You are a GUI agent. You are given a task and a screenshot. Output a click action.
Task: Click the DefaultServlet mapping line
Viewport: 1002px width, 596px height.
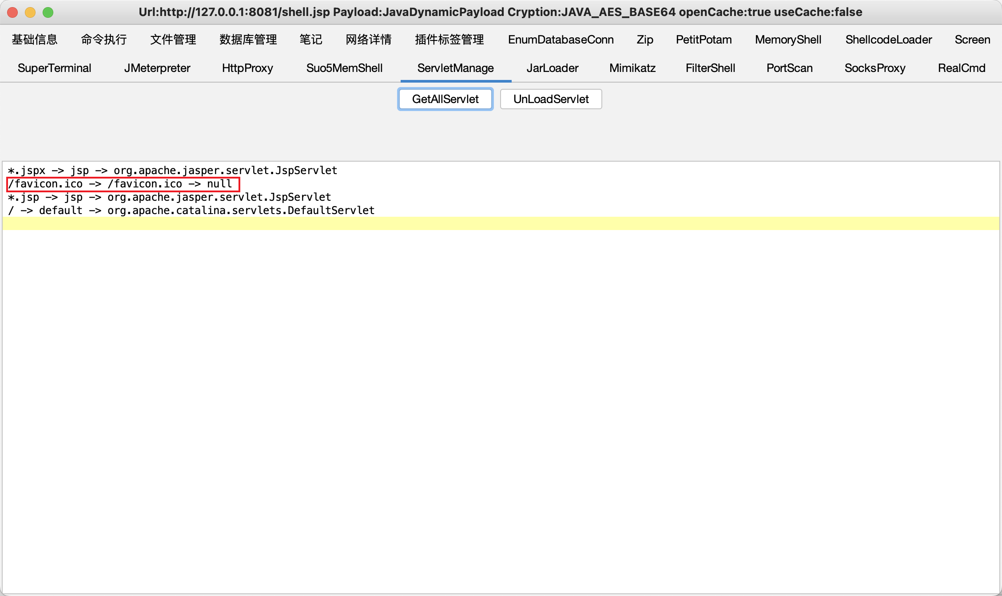point(191,211)
